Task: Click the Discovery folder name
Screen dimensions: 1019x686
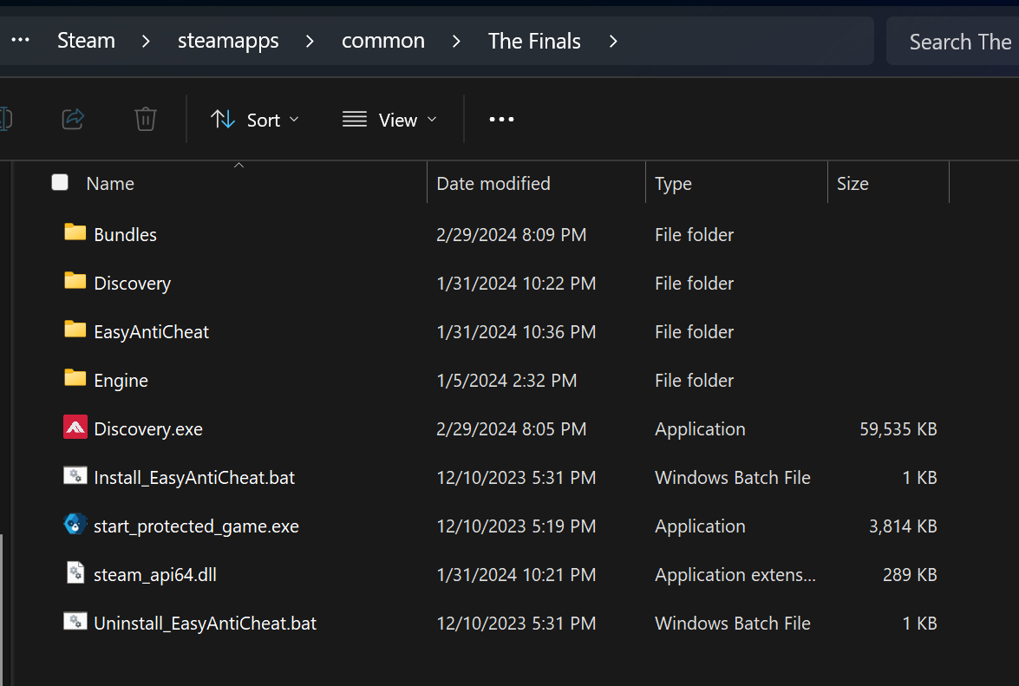Action: pos(133,284)
